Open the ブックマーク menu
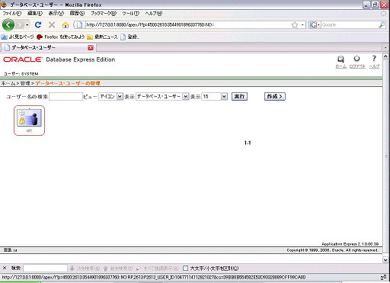 104,13
